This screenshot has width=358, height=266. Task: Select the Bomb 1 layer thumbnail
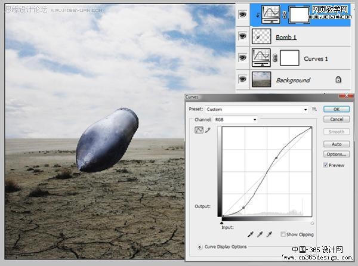pos(261,36)
